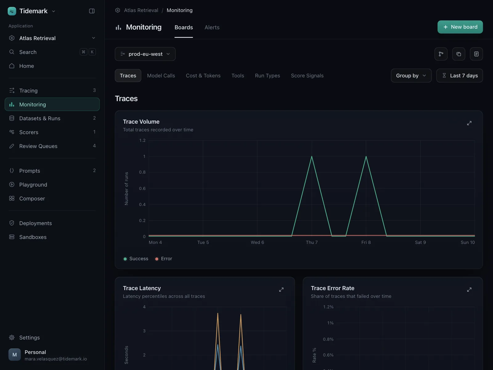Click the Composer sidebar label
This screenshot has height=370, width=493.
[x=32, y=199]
